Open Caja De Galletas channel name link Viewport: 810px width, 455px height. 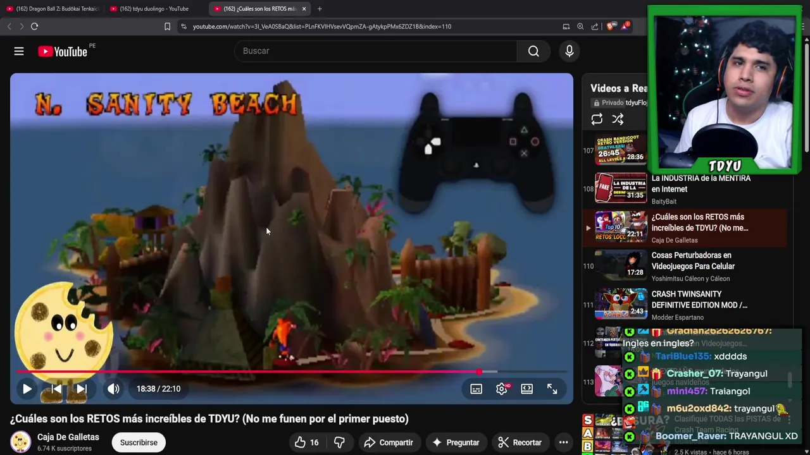[x=68, y=437]
